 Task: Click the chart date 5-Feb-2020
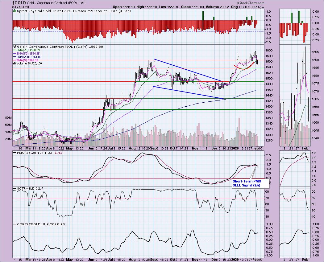tap(21, 7)
